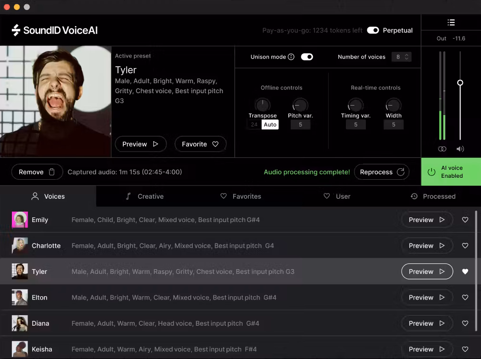Select Auto transpose option
481x359 pixels.
click(x=270, y=125)
